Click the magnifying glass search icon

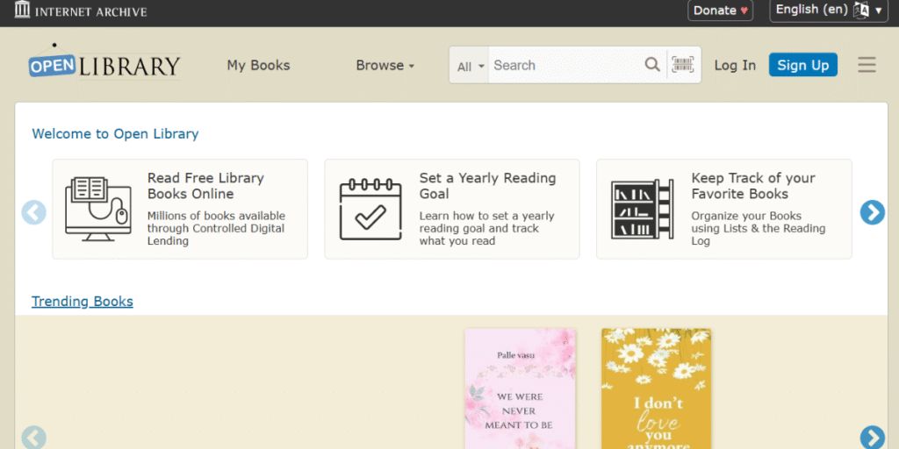(652, 65)
